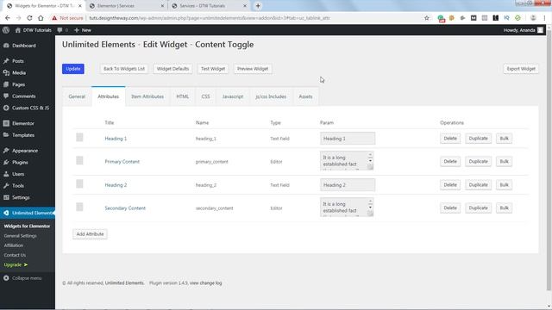Click the Test Widget button
Image resolution: width=552 pixels, height=310 pixels.
tap(213, 69)
